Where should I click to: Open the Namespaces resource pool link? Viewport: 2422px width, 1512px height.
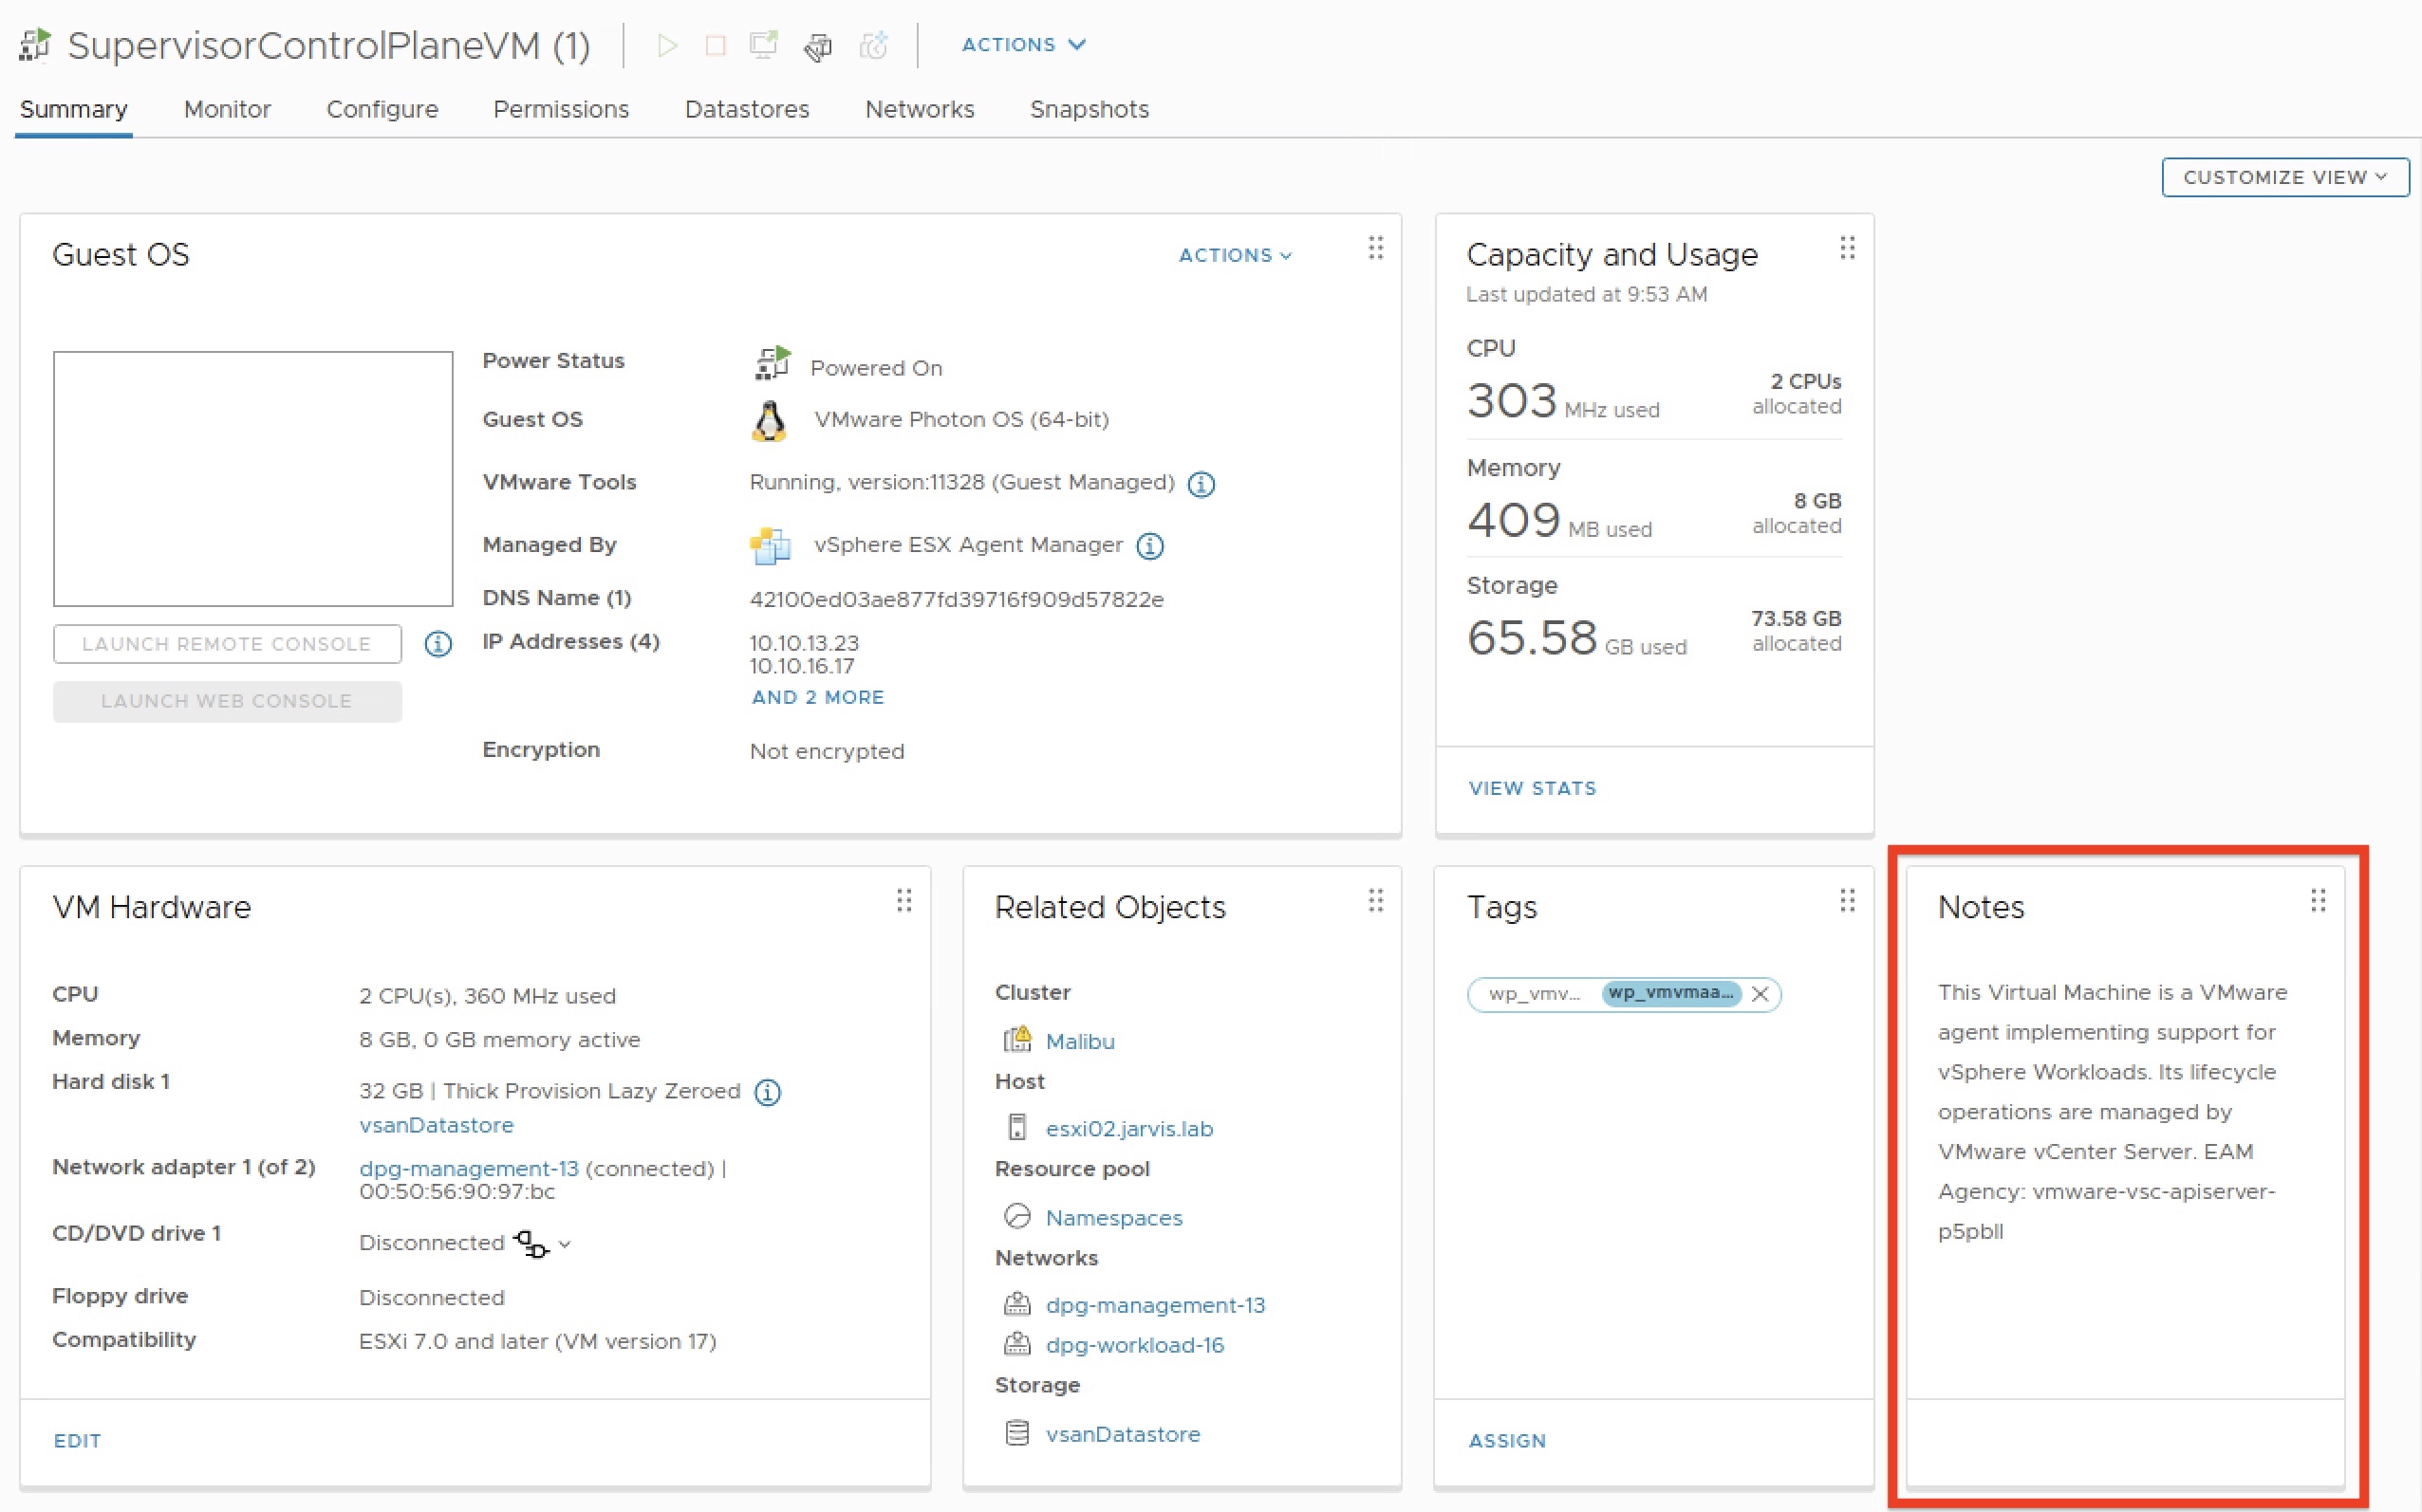coord(1113,1217)
